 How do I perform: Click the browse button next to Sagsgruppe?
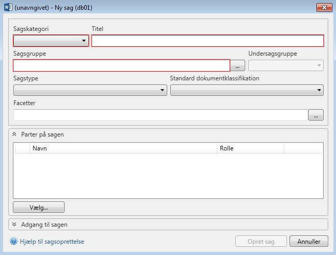(237, 65)
